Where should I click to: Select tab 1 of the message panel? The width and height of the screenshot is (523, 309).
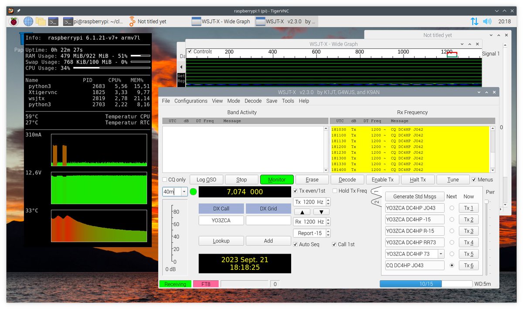click(377, 192)
